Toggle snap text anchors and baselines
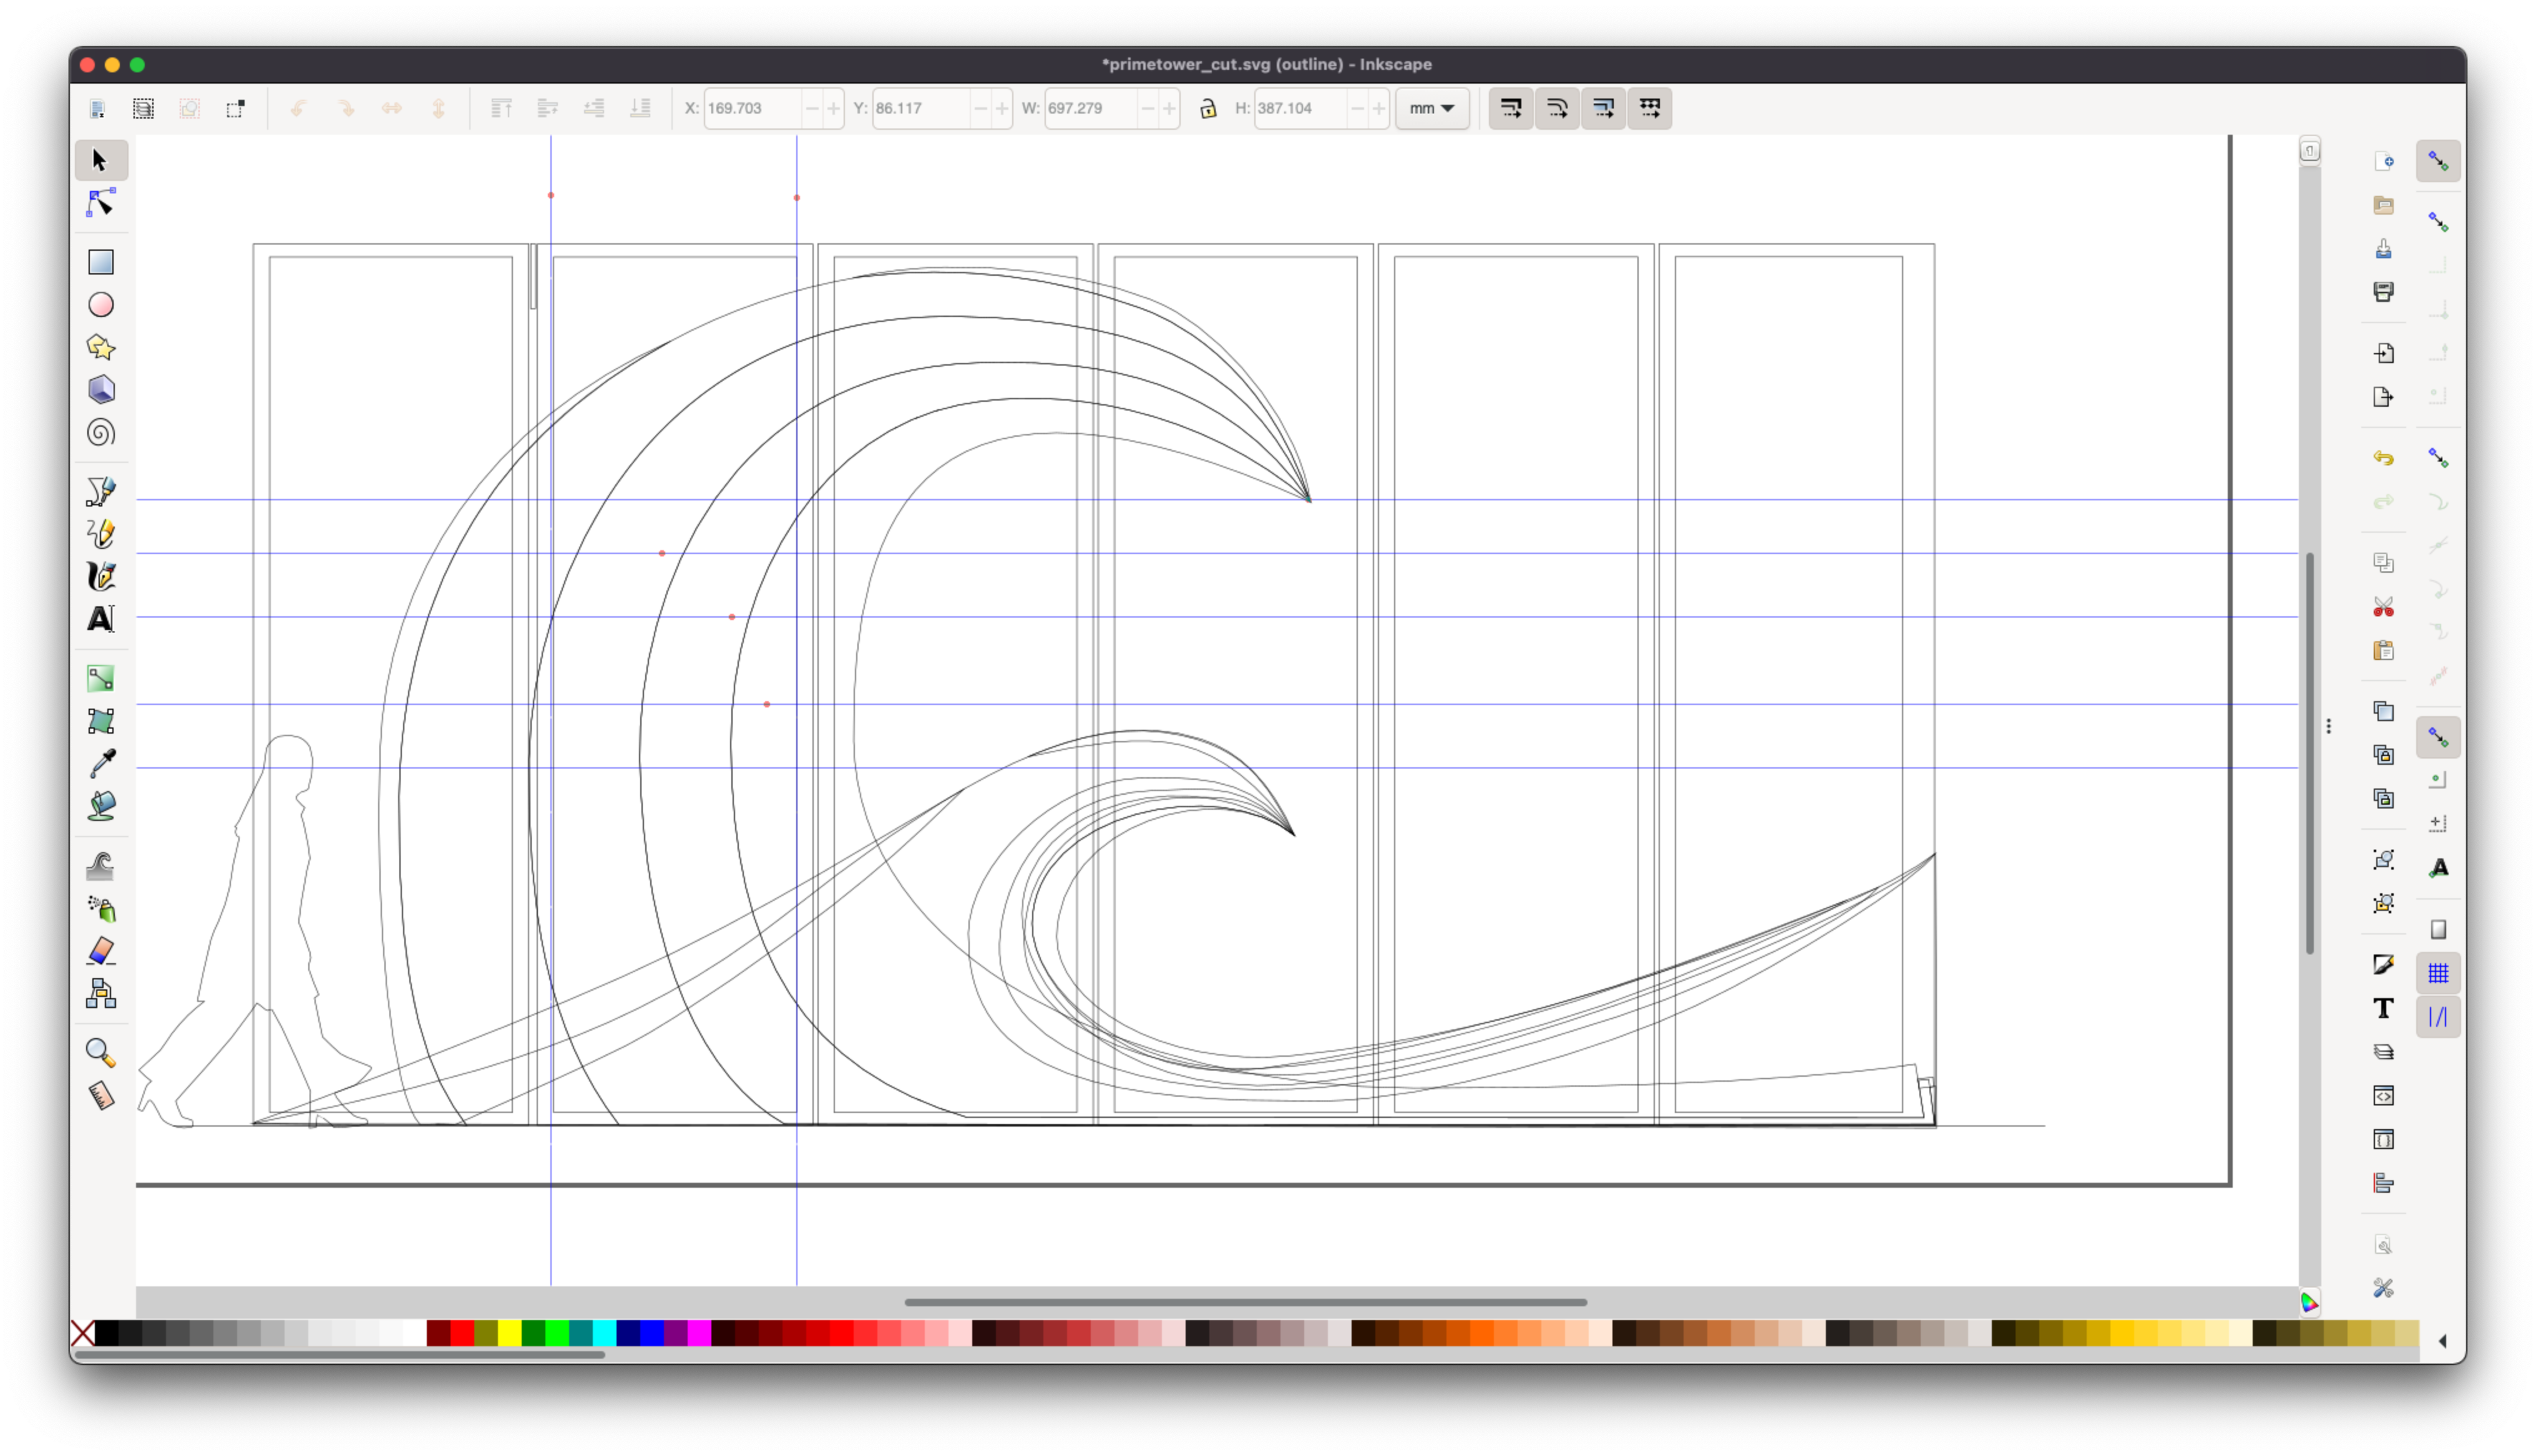2536x1456 pixels. click(x=2438, y=868)
